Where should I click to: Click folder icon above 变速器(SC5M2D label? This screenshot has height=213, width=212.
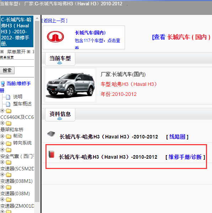coord(9,162)
